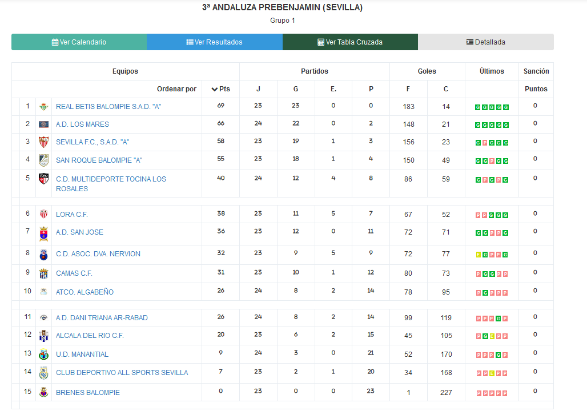Open A.D. DANI TRIANA AR-RABAD link
The width and height of the screenshot is (587, 415).
(x=102, y=318)
